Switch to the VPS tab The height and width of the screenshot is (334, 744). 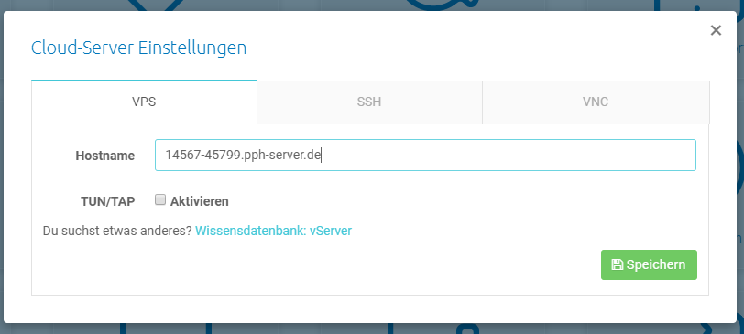tap(144, 102)
